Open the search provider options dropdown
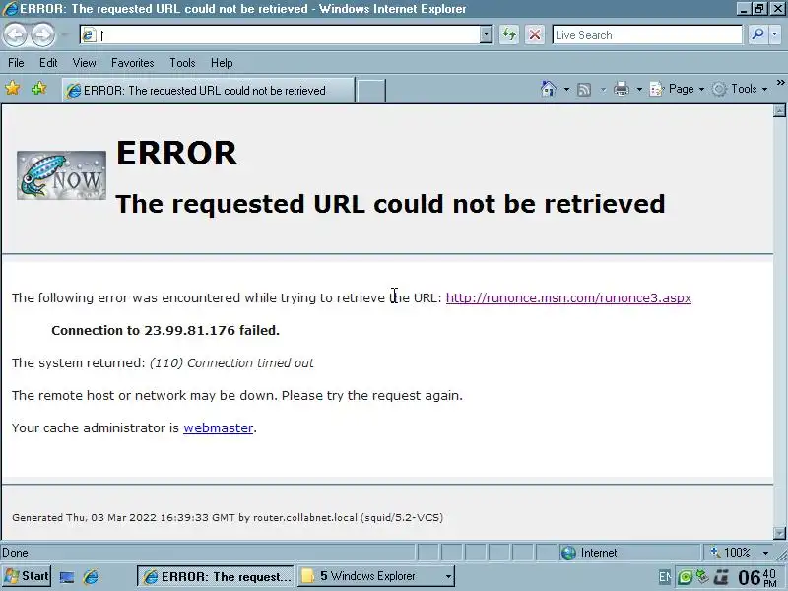 tap(774, 34)
